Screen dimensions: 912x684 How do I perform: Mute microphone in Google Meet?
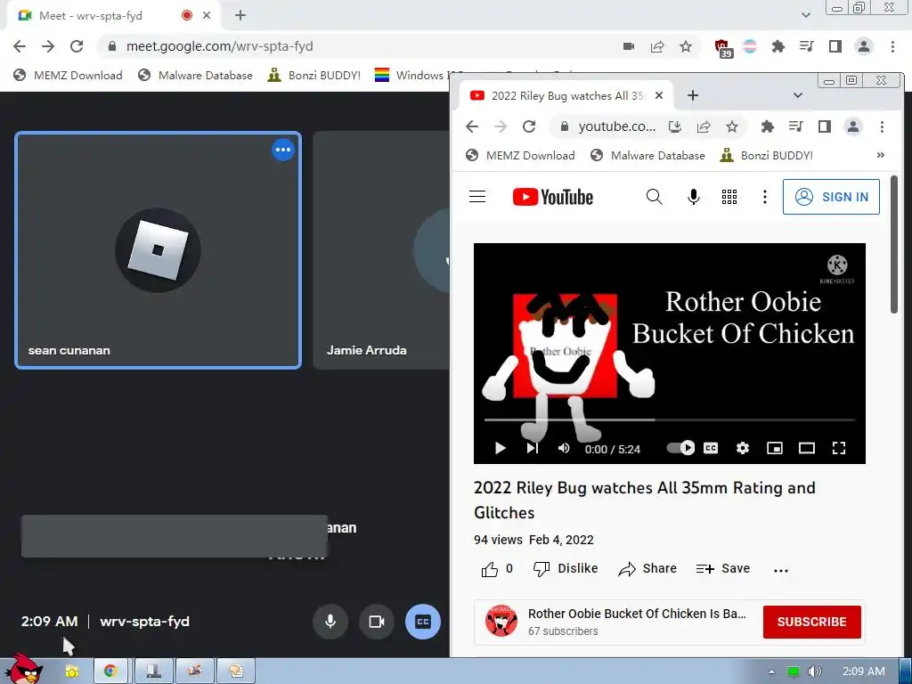[x=330, y=621]
